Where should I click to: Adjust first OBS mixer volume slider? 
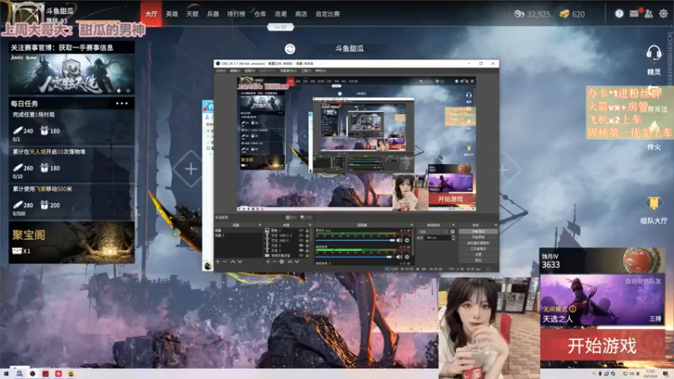tap(355, 240)
